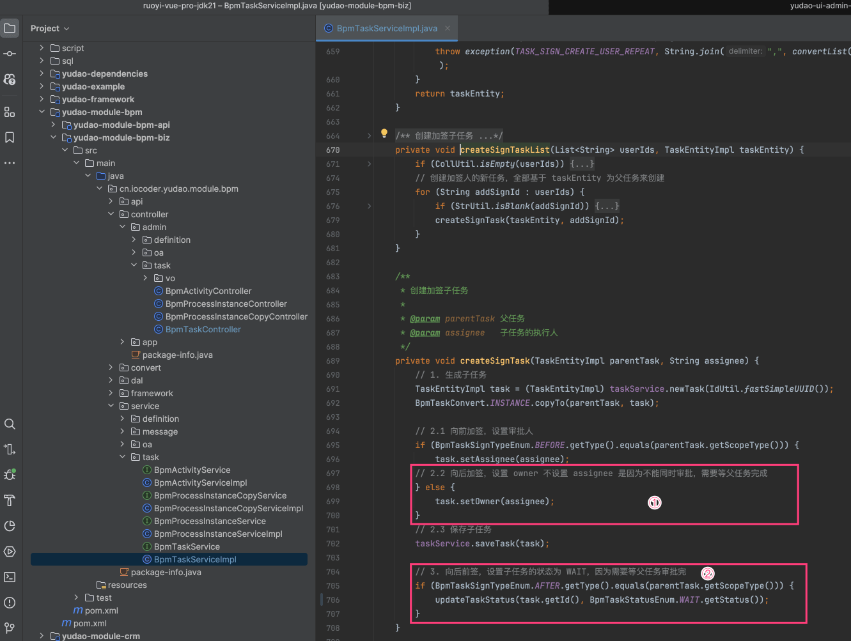The image size is (851, 641).
Task: Open BpmTaskController in the tree
Action: [x=203, y=329]
